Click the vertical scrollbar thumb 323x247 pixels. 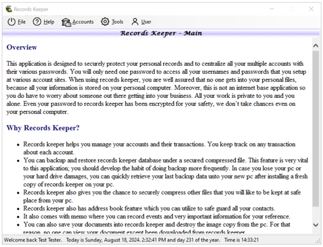(316, 129)
